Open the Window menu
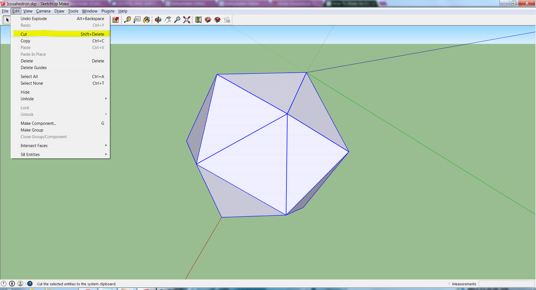 [x=90, y=11]
